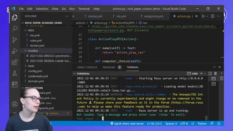This screenshot has width=233, height=131.
Task: Collapse the data folder
Action: (x=25, y=30)
